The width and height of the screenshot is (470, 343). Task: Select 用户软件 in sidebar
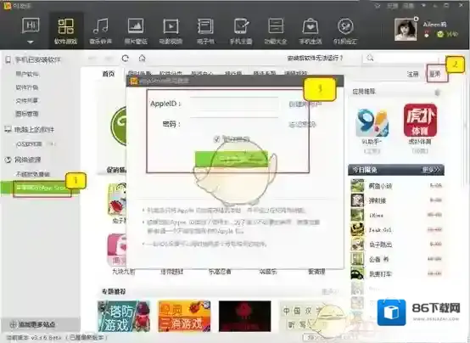(27, 74)
